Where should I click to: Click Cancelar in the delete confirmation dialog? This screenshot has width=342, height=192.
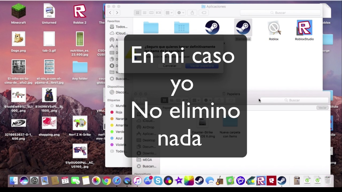pos(170,66)
